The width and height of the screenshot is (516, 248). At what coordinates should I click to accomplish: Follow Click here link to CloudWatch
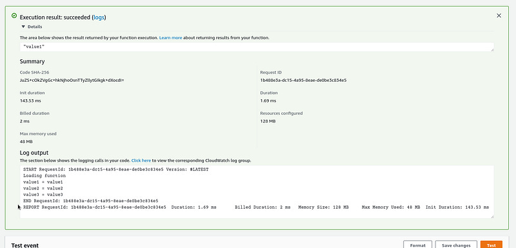141,160
